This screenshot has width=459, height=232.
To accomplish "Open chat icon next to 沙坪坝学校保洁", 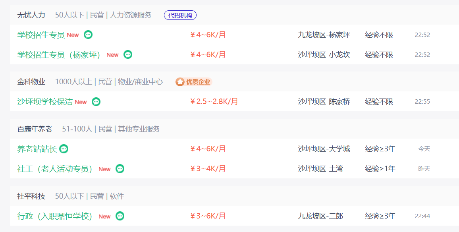I will [x=96, y=102].
